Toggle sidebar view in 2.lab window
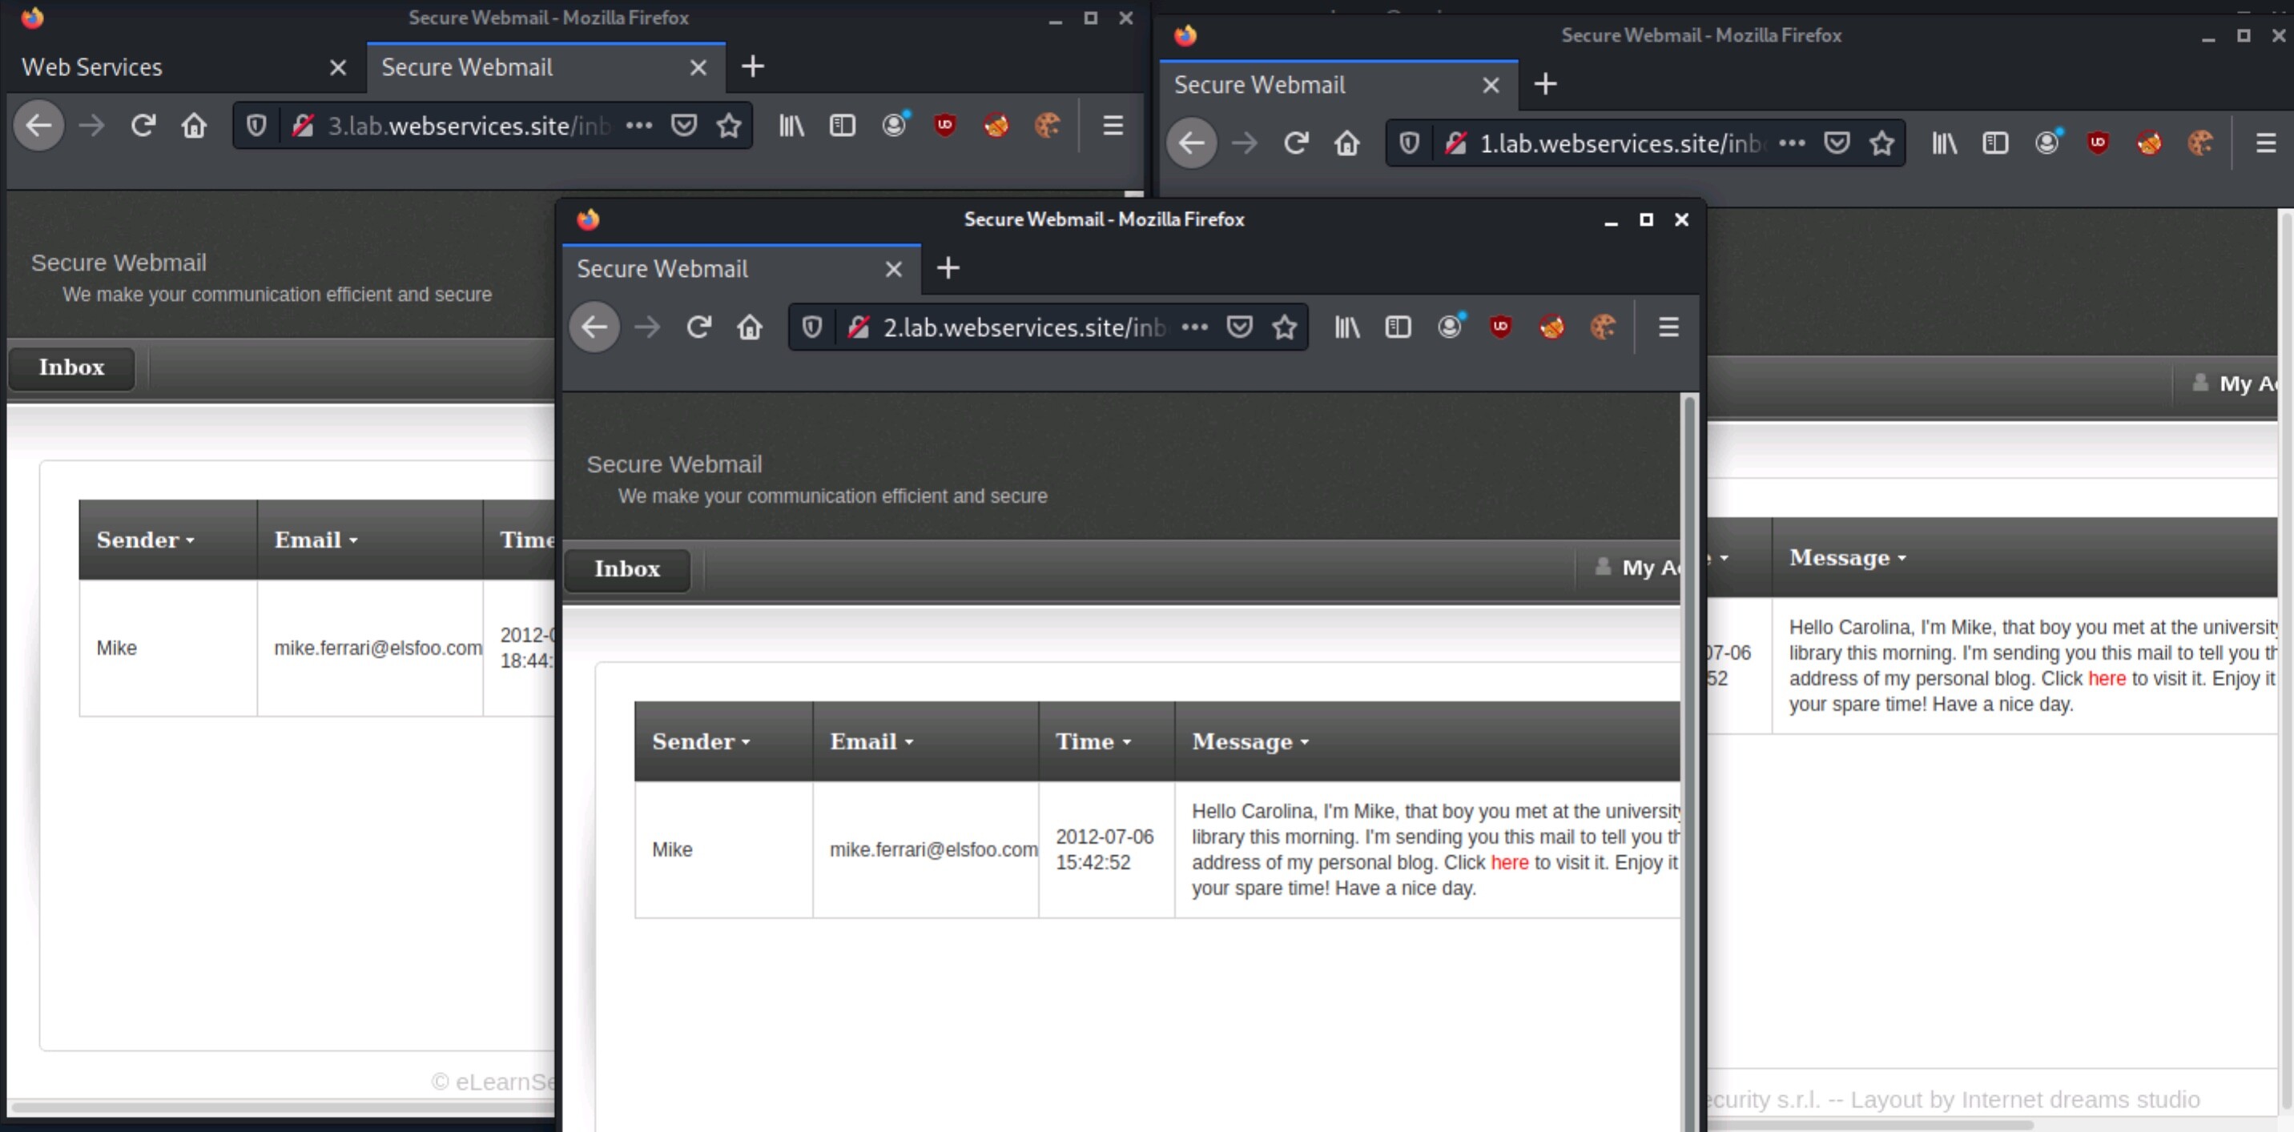Image resolution: width=2294 pixels, height=1132 pixels. (1399, 327)
